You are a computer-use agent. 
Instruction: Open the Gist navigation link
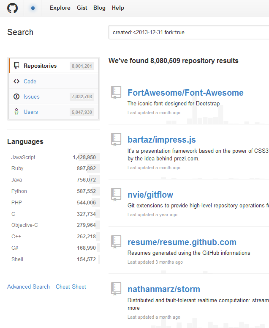tap(82, 8)
